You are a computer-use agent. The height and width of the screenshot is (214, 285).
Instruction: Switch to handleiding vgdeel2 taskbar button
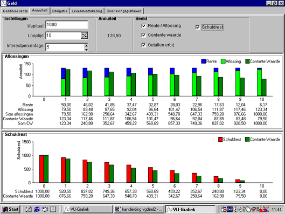pos(139,210)
